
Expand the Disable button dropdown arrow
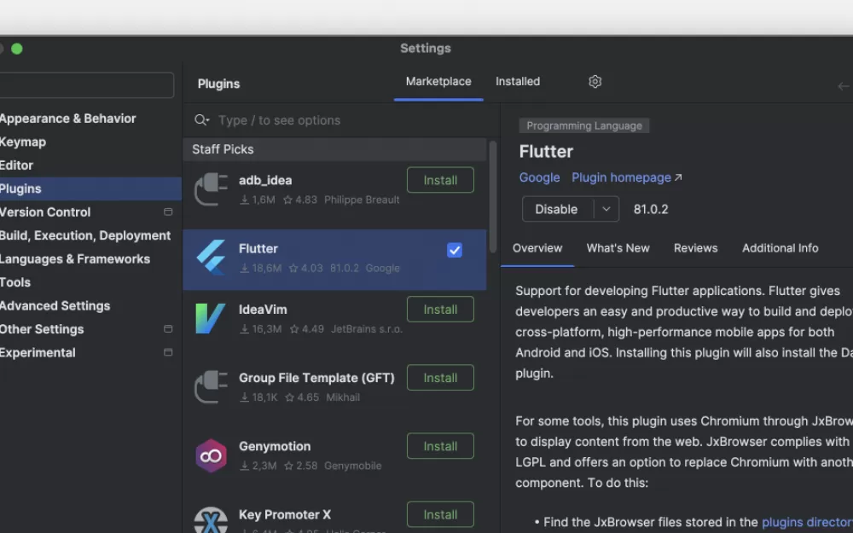(606, 210)
